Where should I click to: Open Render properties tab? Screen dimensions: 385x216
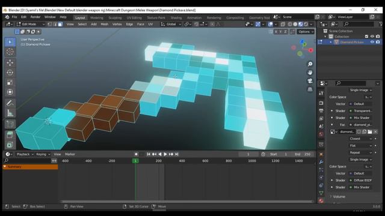pyautogui.click(x=321, y=103)
